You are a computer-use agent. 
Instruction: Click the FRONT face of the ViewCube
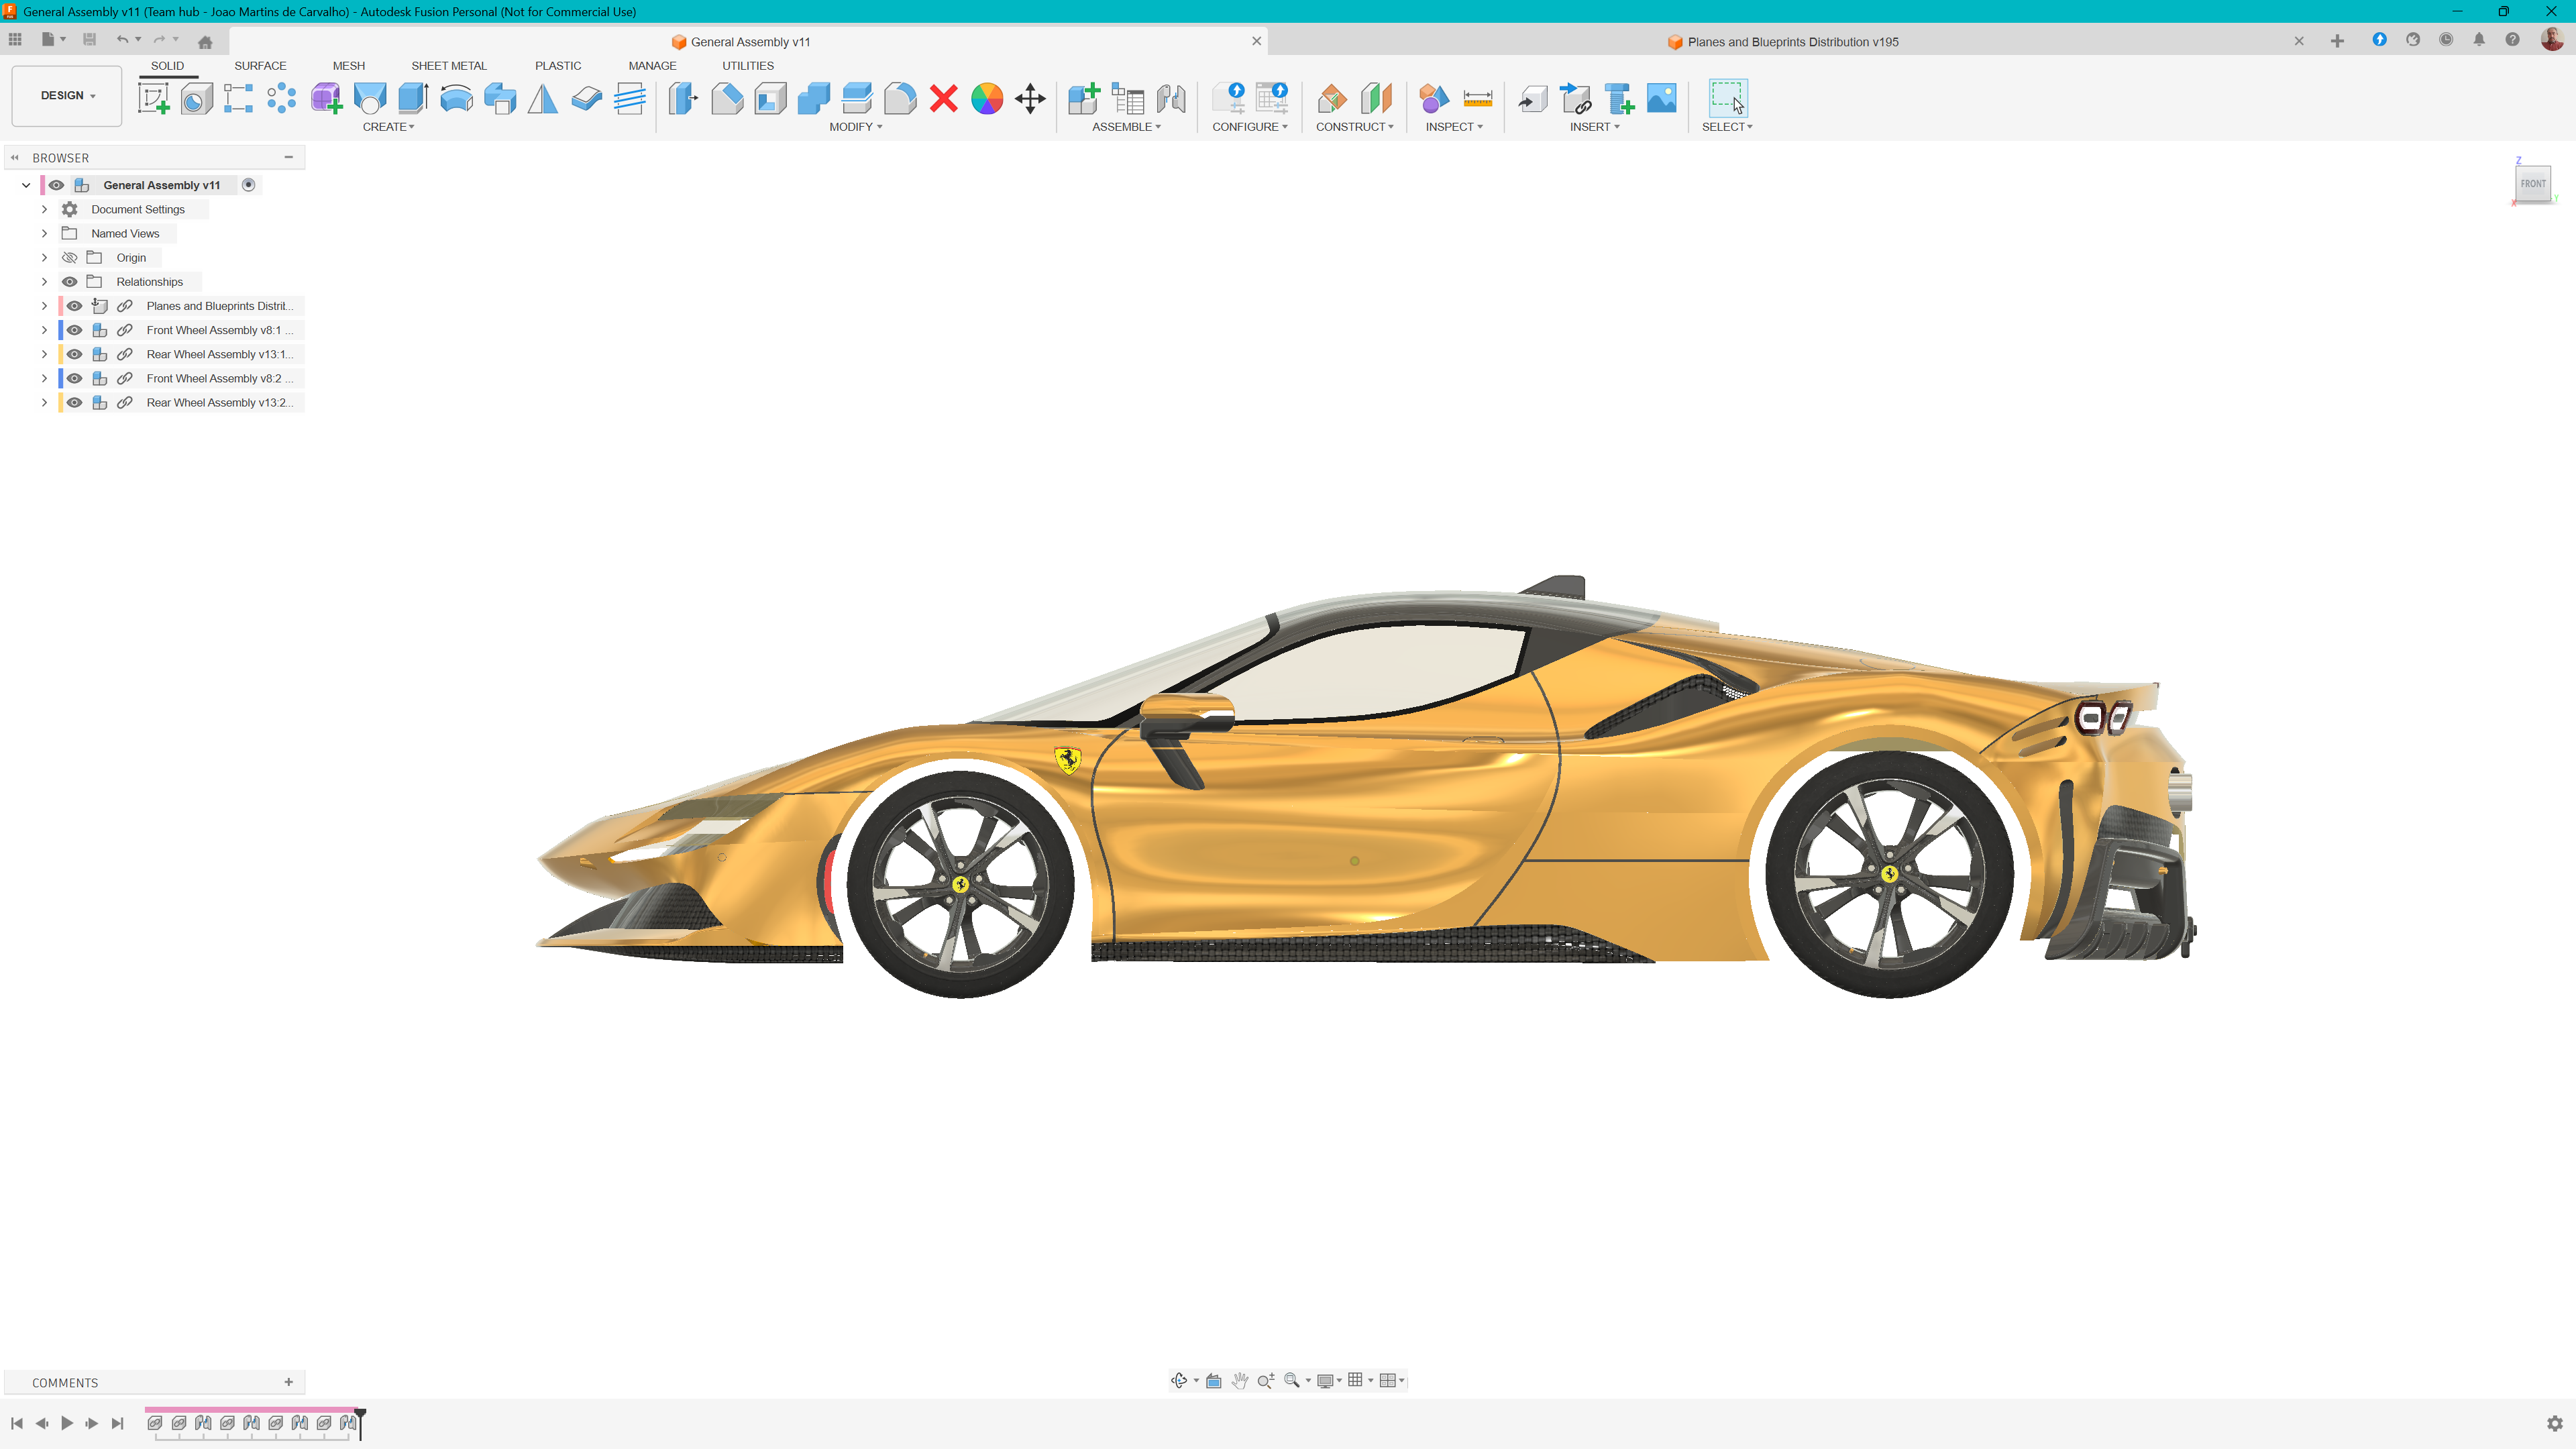2532,184
